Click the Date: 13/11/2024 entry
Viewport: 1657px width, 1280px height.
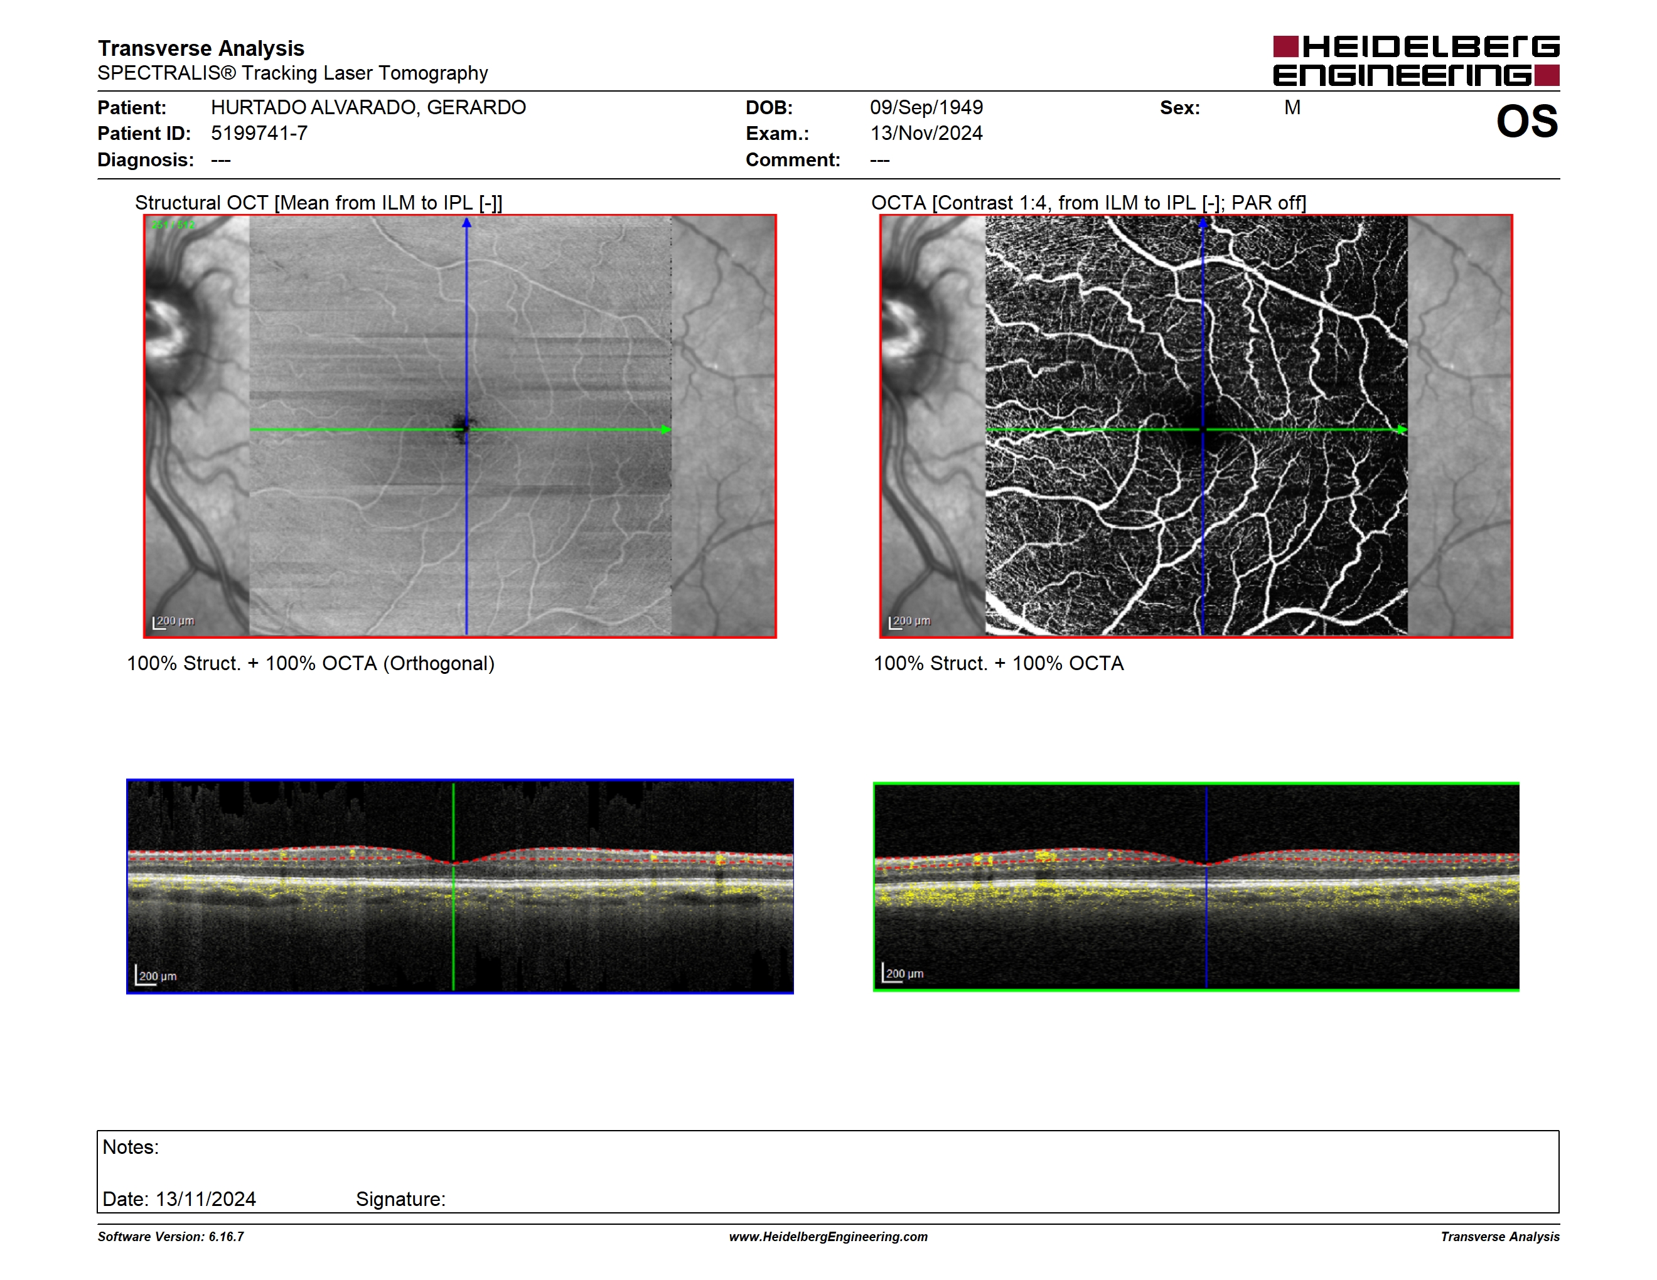pos(179,1199)
